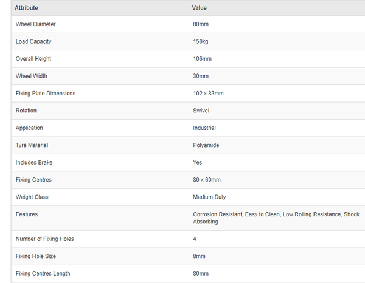The width and height of the screenshot is (365, 283).
Task: Click the Swivel value
Action: coord(201,111)
